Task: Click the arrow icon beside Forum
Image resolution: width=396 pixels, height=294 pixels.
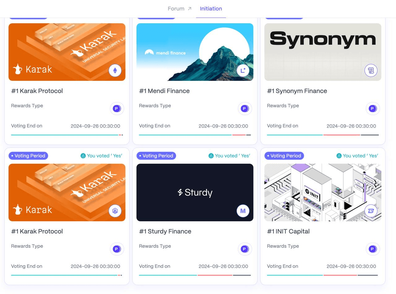Action: click(190, 9)
